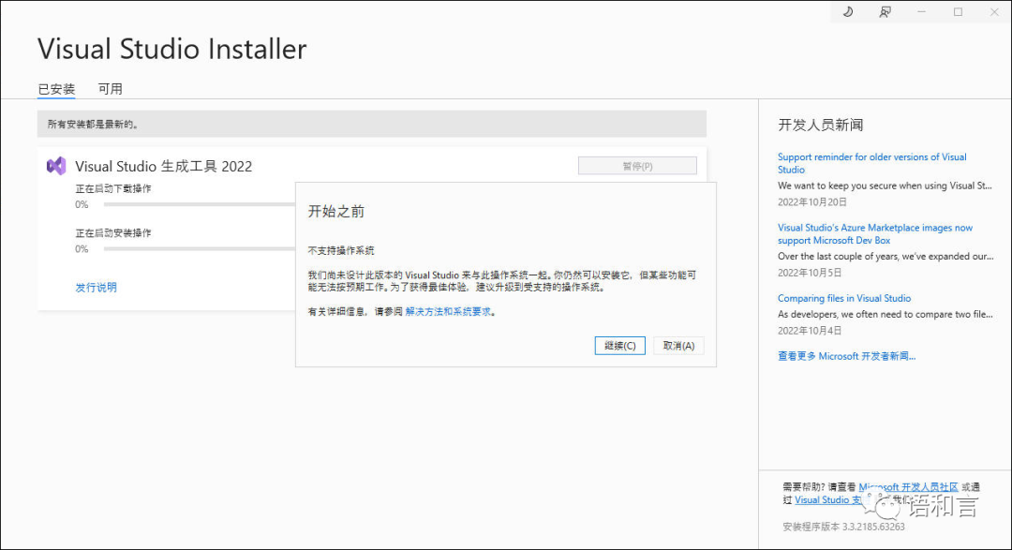Click the 正在启动安装操作 progress bar
1012x550 pixels.
(199, 249)
